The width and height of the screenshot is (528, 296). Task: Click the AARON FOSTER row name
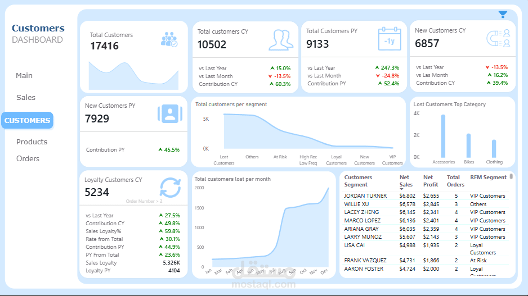click(364, 269)
